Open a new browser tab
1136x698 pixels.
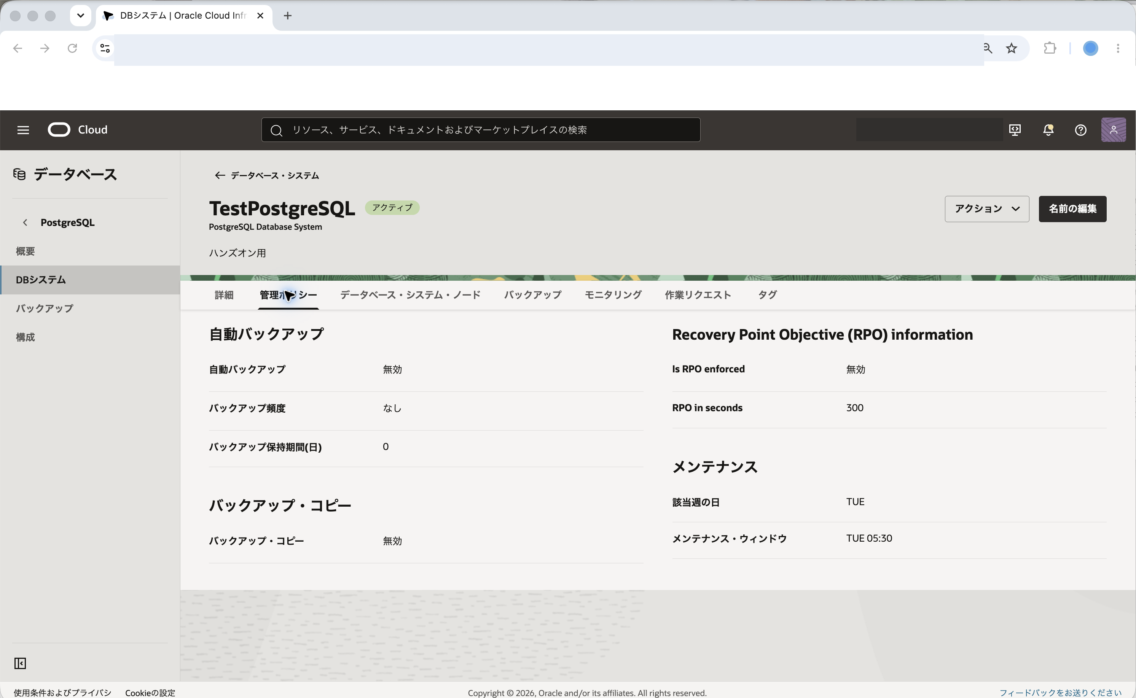[x=287, y=16]
